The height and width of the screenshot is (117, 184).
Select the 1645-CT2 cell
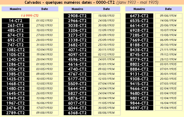point(16,94)
